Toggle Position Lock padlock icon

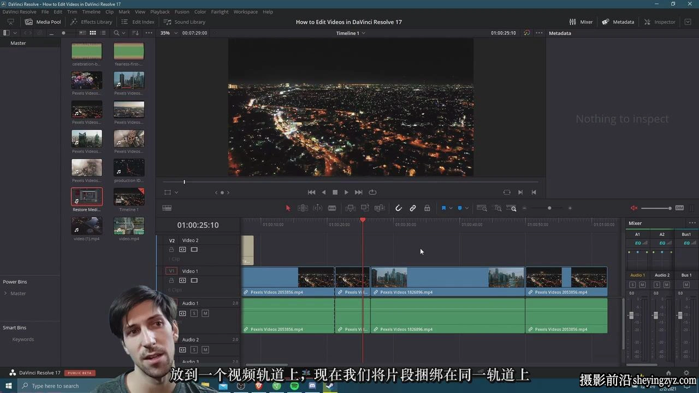pos(427,208)
